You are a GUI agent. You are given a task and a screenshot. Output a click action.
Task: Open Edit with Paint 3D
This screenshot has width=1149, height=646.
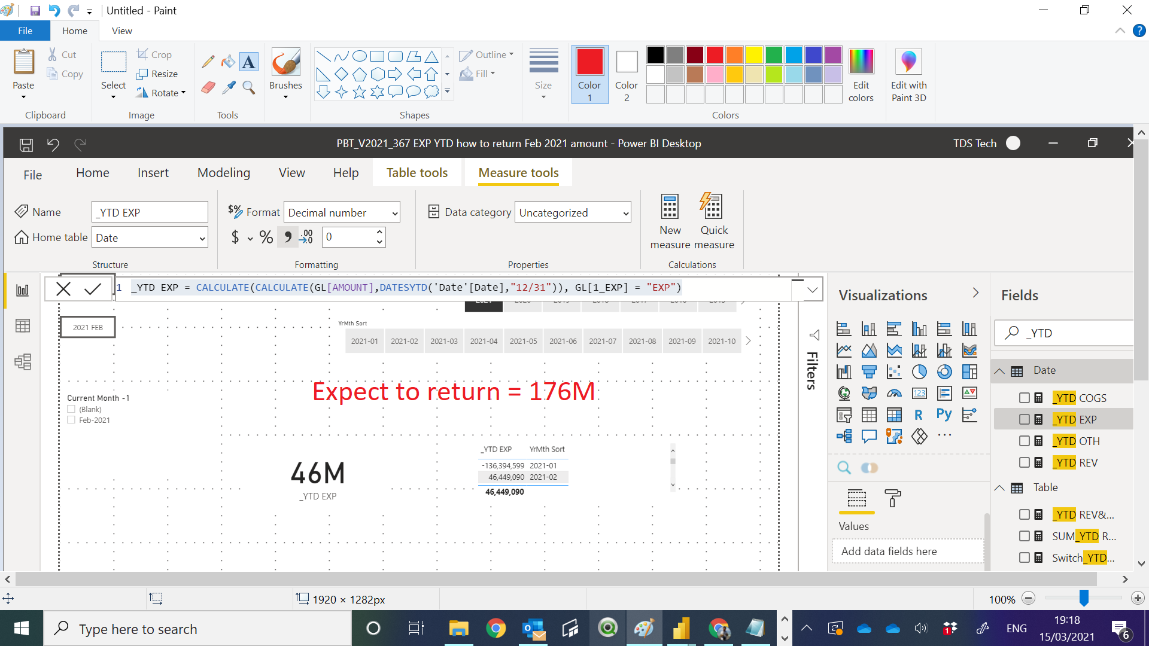908,75
